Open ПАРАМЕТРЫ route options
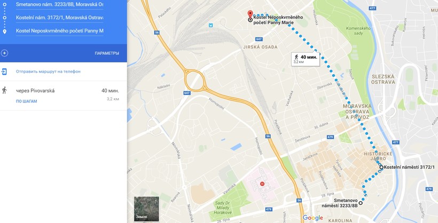 click(107, 53)
